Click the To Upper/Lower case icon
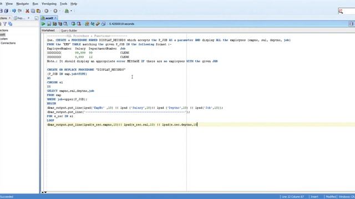Image resolution: width=355 pixels, height=199 pixels. 93,24
